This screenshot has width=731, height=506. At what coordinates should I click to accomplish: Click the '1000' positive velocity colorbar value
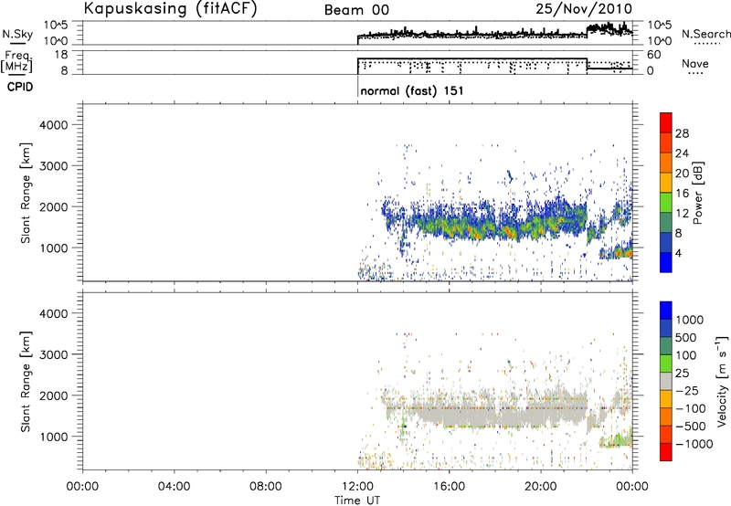point(689,320)
